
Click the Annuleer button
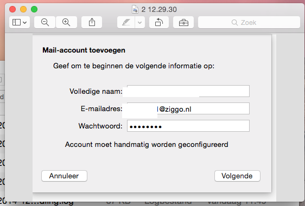coord(64,176)
